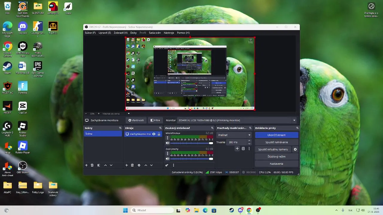Mute Mikrofón/Aux speaker icon
The image size is (383, 215).
point(168,143)
